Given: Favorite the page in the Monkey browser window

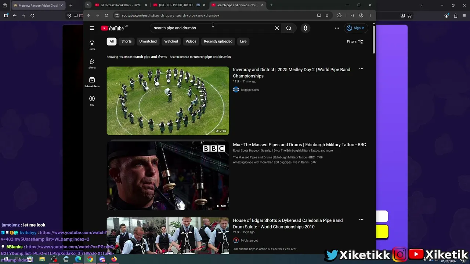Looking at the screenshot, I should pyautogui.click(x=409, y=16).
